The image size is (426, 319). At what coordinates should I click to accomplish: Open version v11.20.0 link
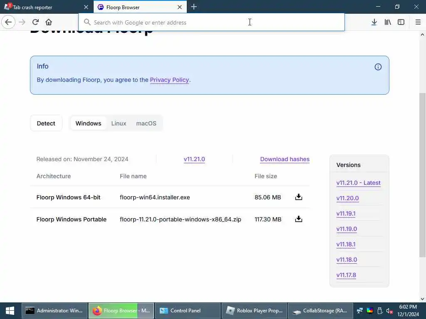pyautogui.click(x=347, y=198)
